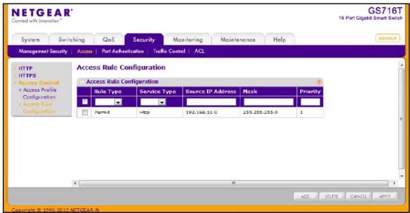Select the Permit Http rule checkbox
410x213 pixels.
click(x=85, y=112)
